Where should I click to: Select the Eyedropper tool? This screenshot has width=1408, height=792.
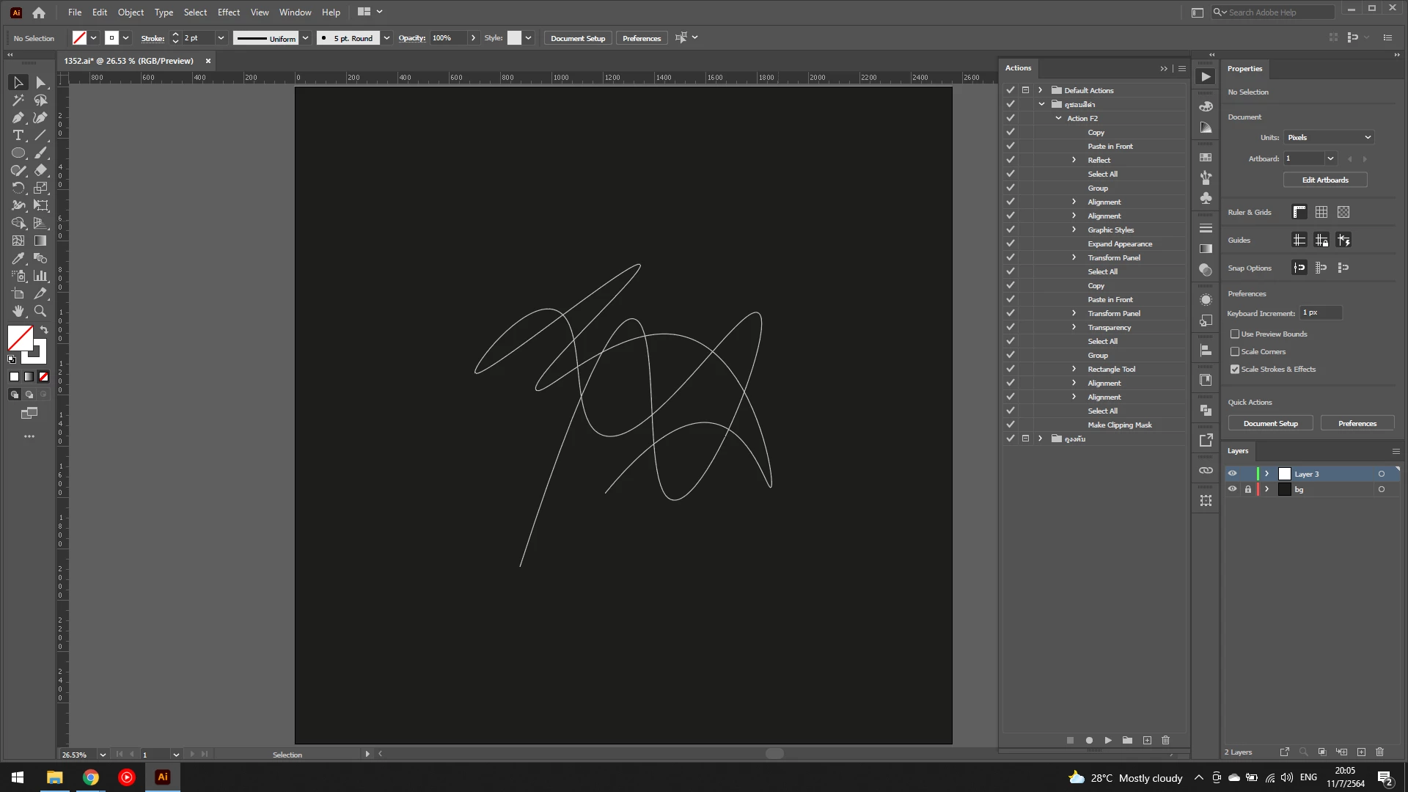(18, 258)
